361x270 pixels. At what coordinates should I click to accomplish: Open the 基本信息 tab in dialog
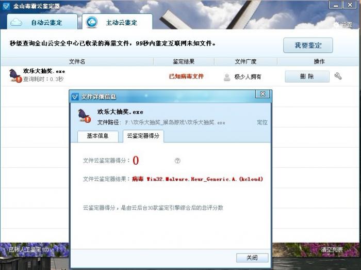click(98, 136)
